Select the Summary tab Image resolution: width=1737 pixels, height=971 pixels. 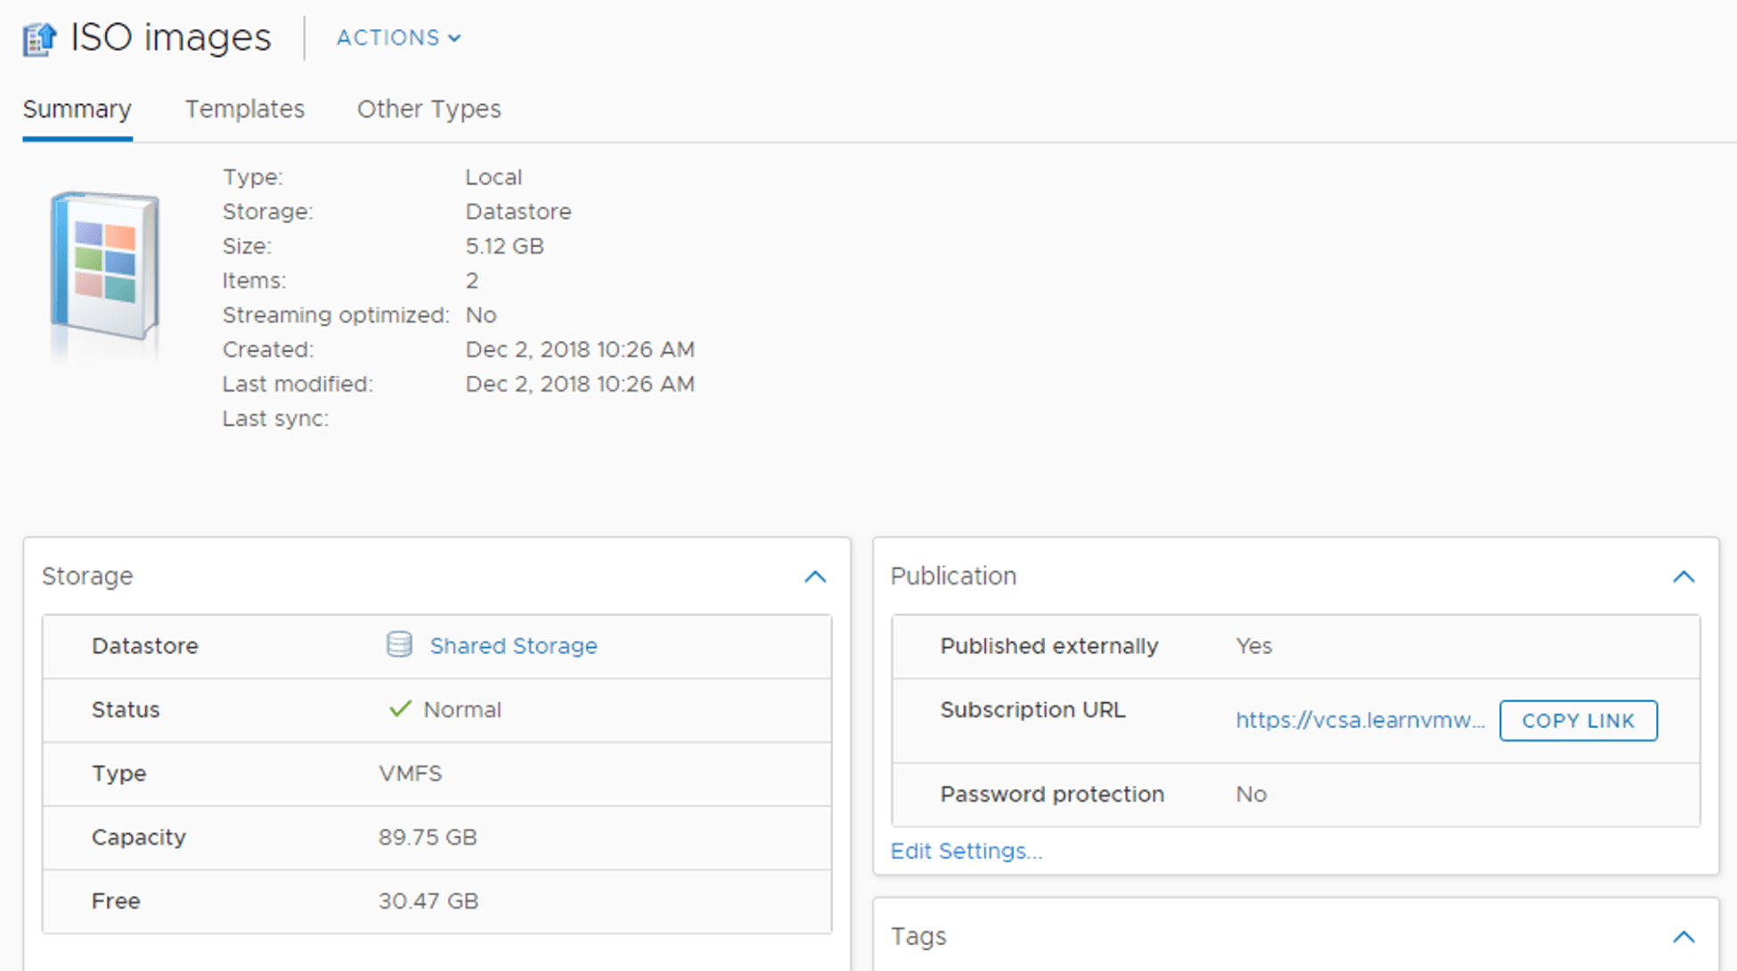77,109
